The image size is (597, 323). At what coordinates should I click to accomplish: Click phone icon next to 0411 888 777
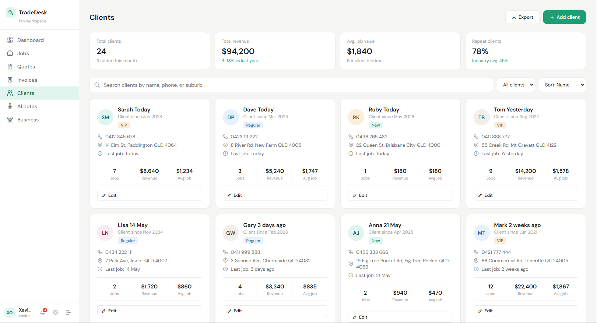[x=476, y=136]
